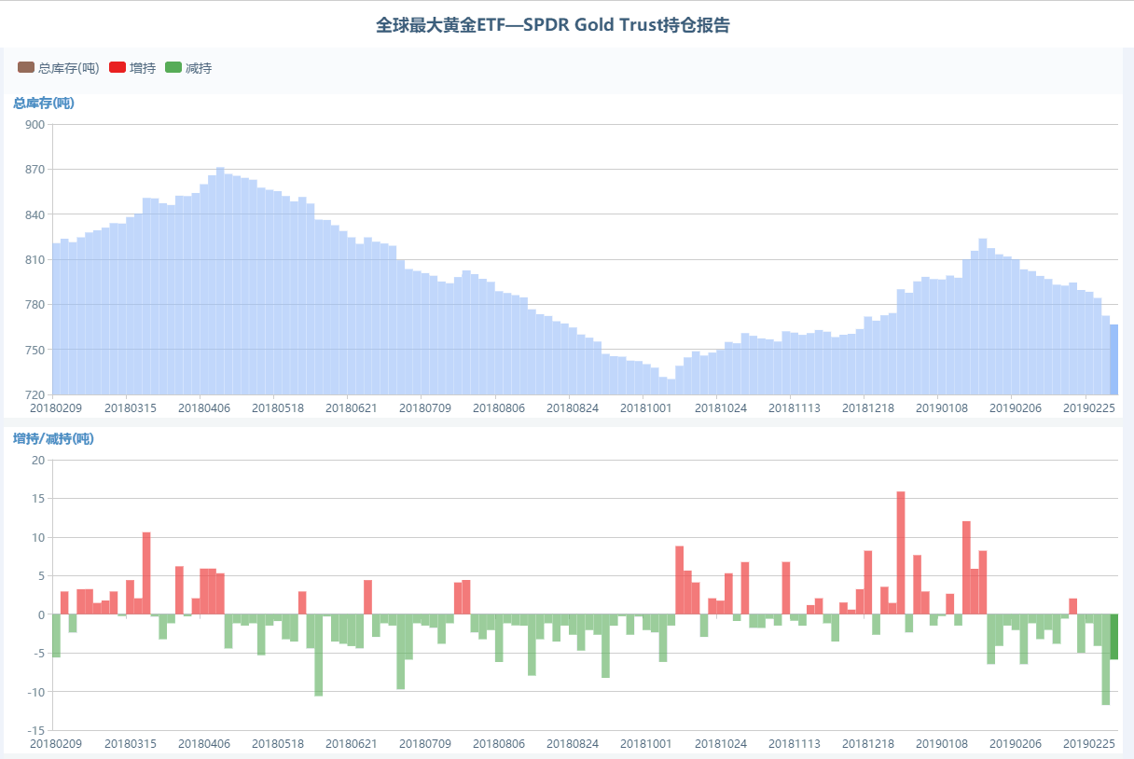Toggle the red 增持 legend swatch
Image resolution: width=1134 pixels, height=759 pixels.
(x=118, y=68)
